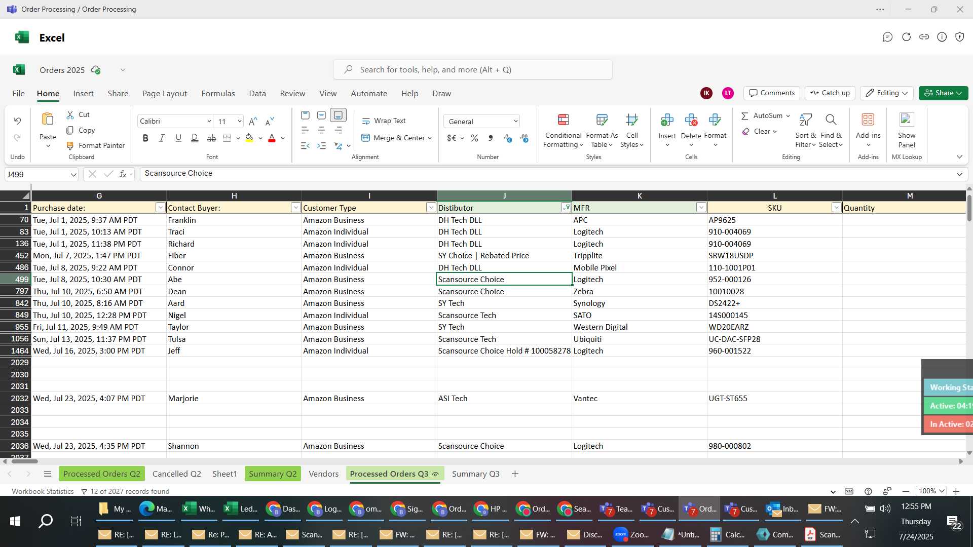Toggle Wrap Text
973x547 pixels.
pos(384,121)
